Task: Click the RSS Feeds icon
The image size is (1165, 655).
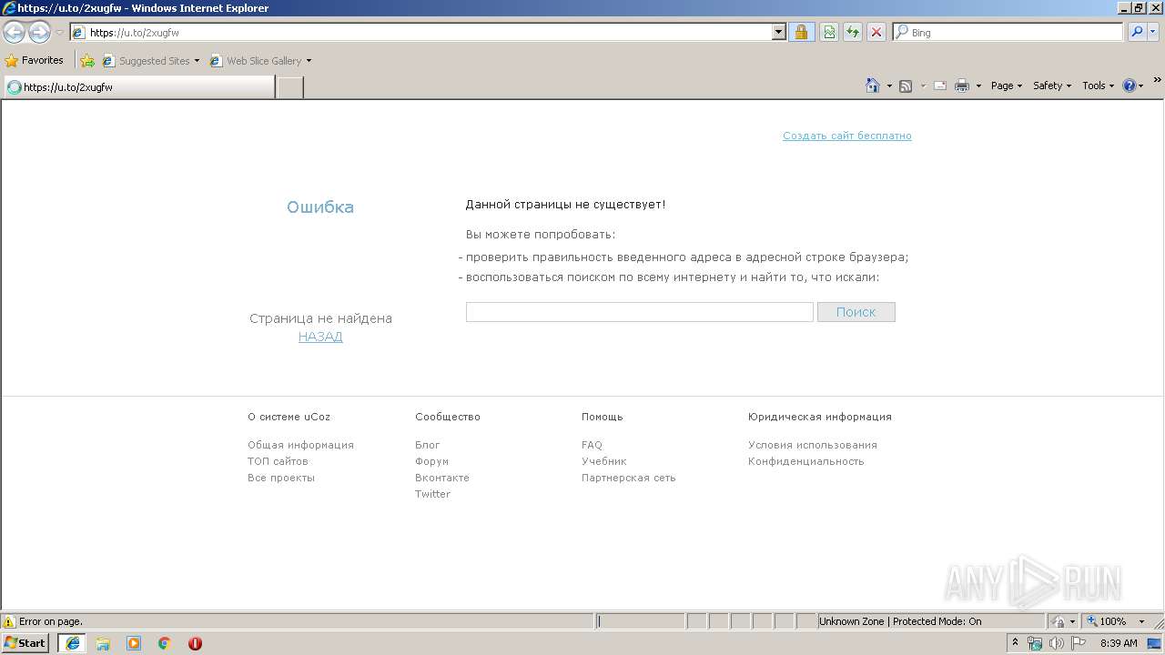Action: pyautogui.click(x=906, y=86)
